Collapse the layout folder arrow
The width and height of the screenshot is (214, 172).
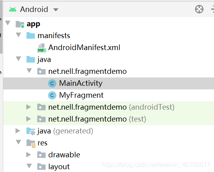[x=29, y=166]
